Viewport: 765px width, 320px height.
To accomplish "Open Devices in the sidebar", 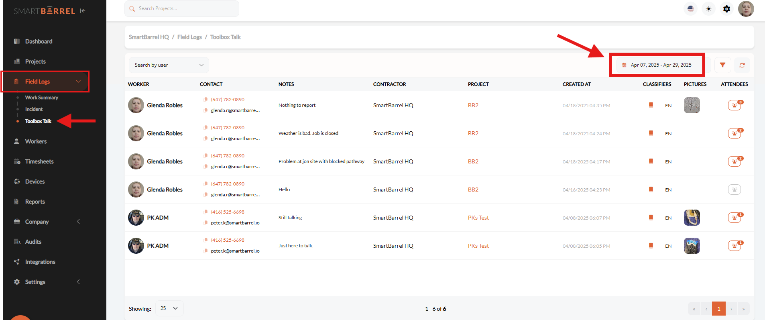I will point(35,181).
